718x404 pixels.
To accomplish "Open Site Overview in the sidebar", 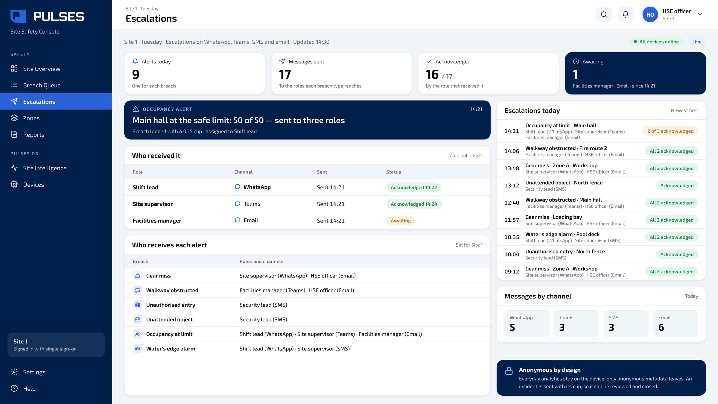I will pyautogui.click(x=56, y=69).
